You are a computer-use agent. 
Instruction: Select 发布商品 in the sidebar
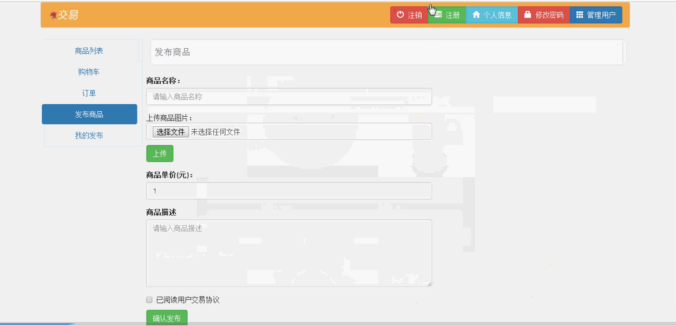[x=89, y=114]
